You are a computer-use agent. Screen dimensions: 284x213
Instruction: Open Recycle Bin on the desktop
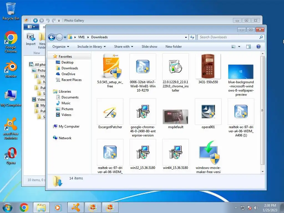coord(11,11)
